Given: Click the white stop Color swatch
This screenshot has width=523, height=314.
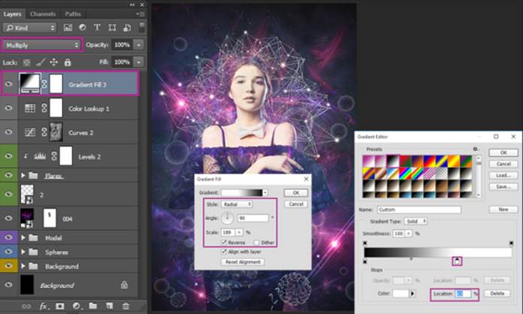Looking at the screenshot, I should click(x=400, y=293).
